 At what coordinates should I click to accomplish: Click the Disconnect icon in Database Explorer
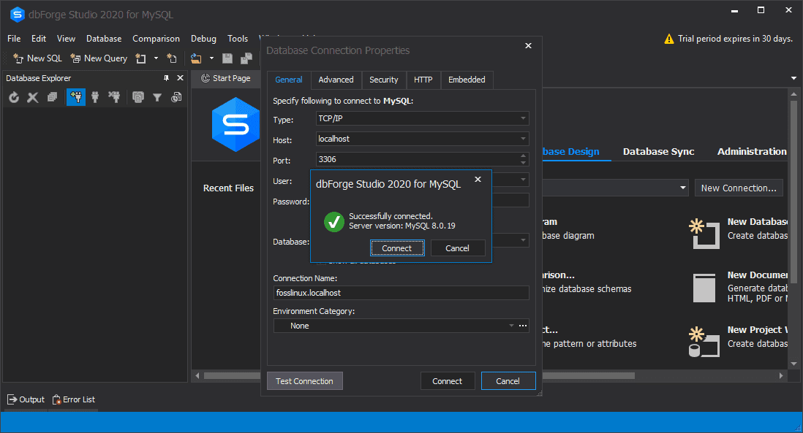pyautogui.click(x=116, y=96)
